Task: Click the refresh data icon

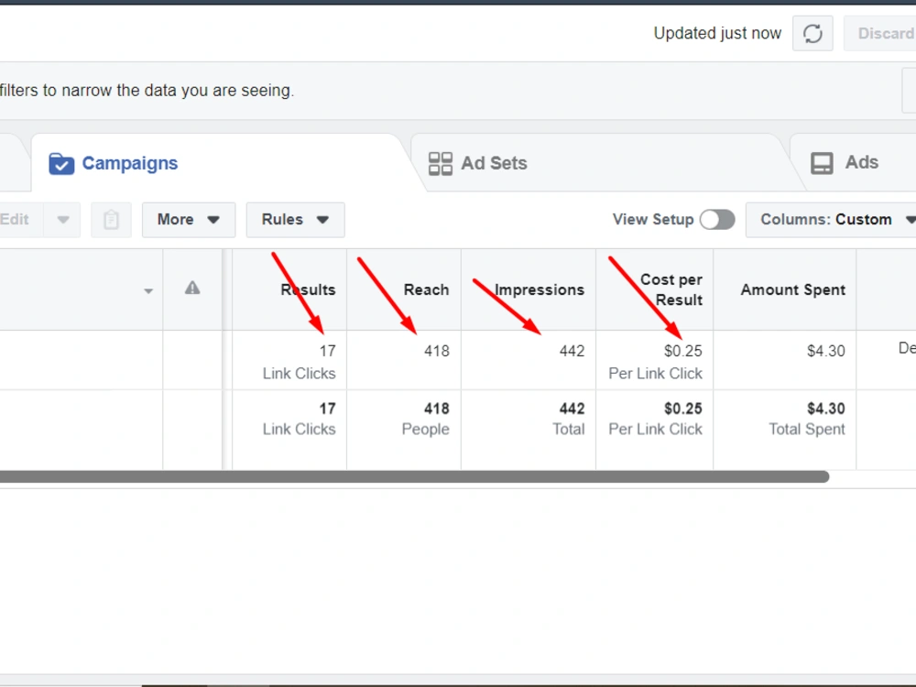Action: (x=812, y=33)
